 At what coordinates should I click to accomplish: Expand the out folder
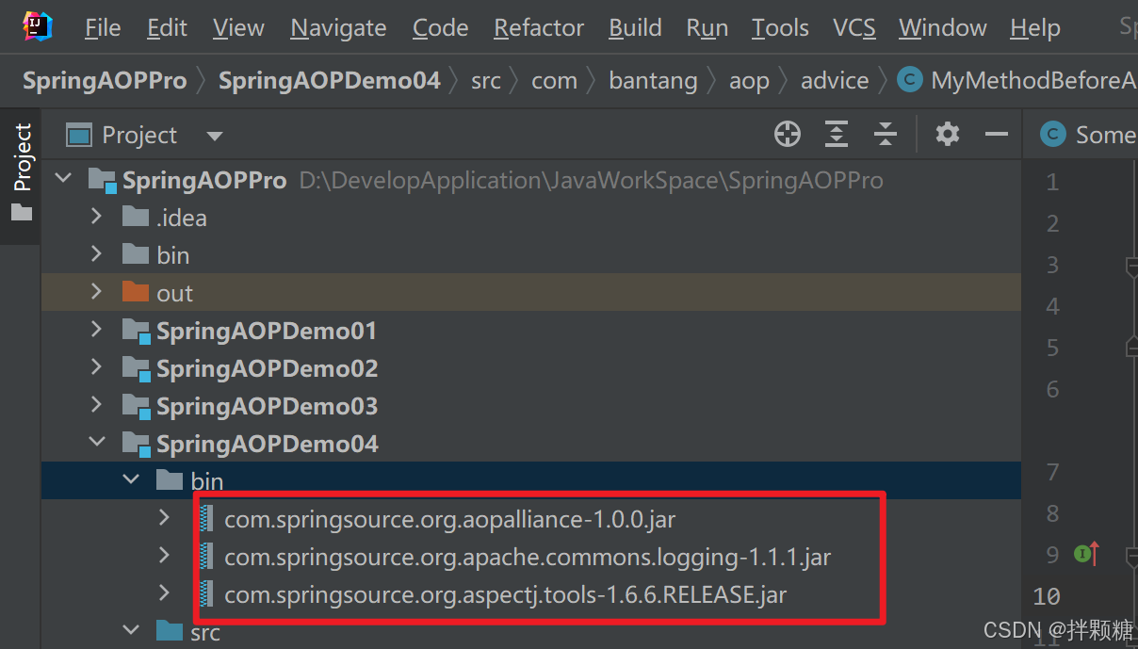[x=96, y=291]
